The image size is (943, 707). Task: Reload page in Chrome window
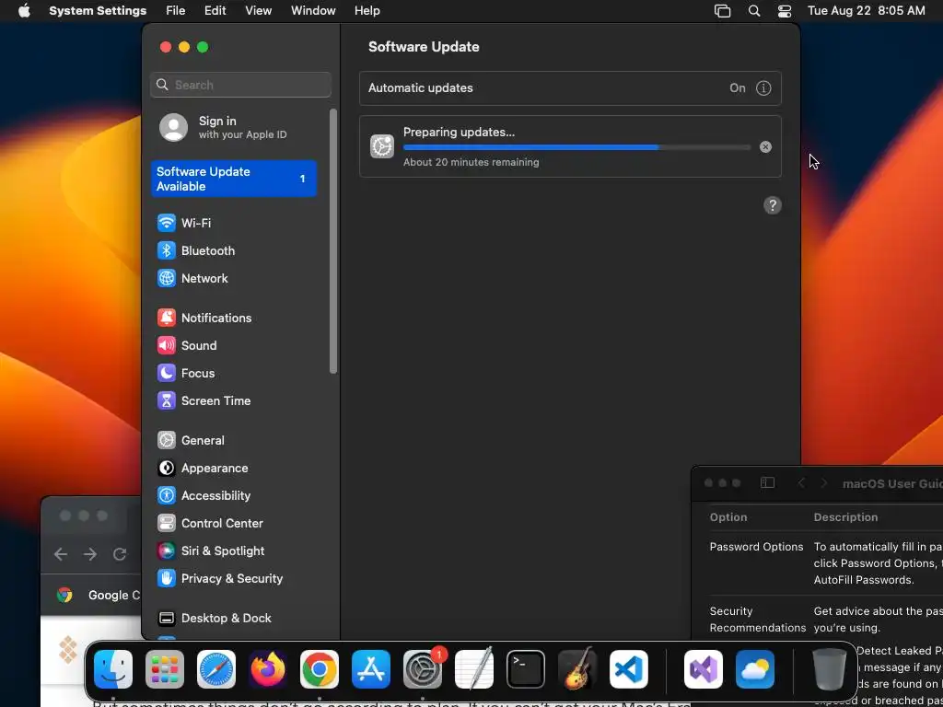(120, 554)
